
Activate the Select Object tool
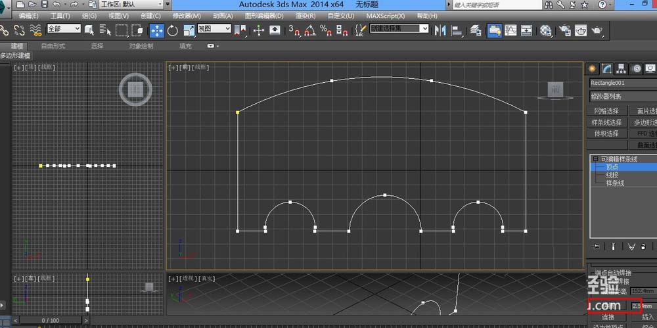[x=89, y=30]
